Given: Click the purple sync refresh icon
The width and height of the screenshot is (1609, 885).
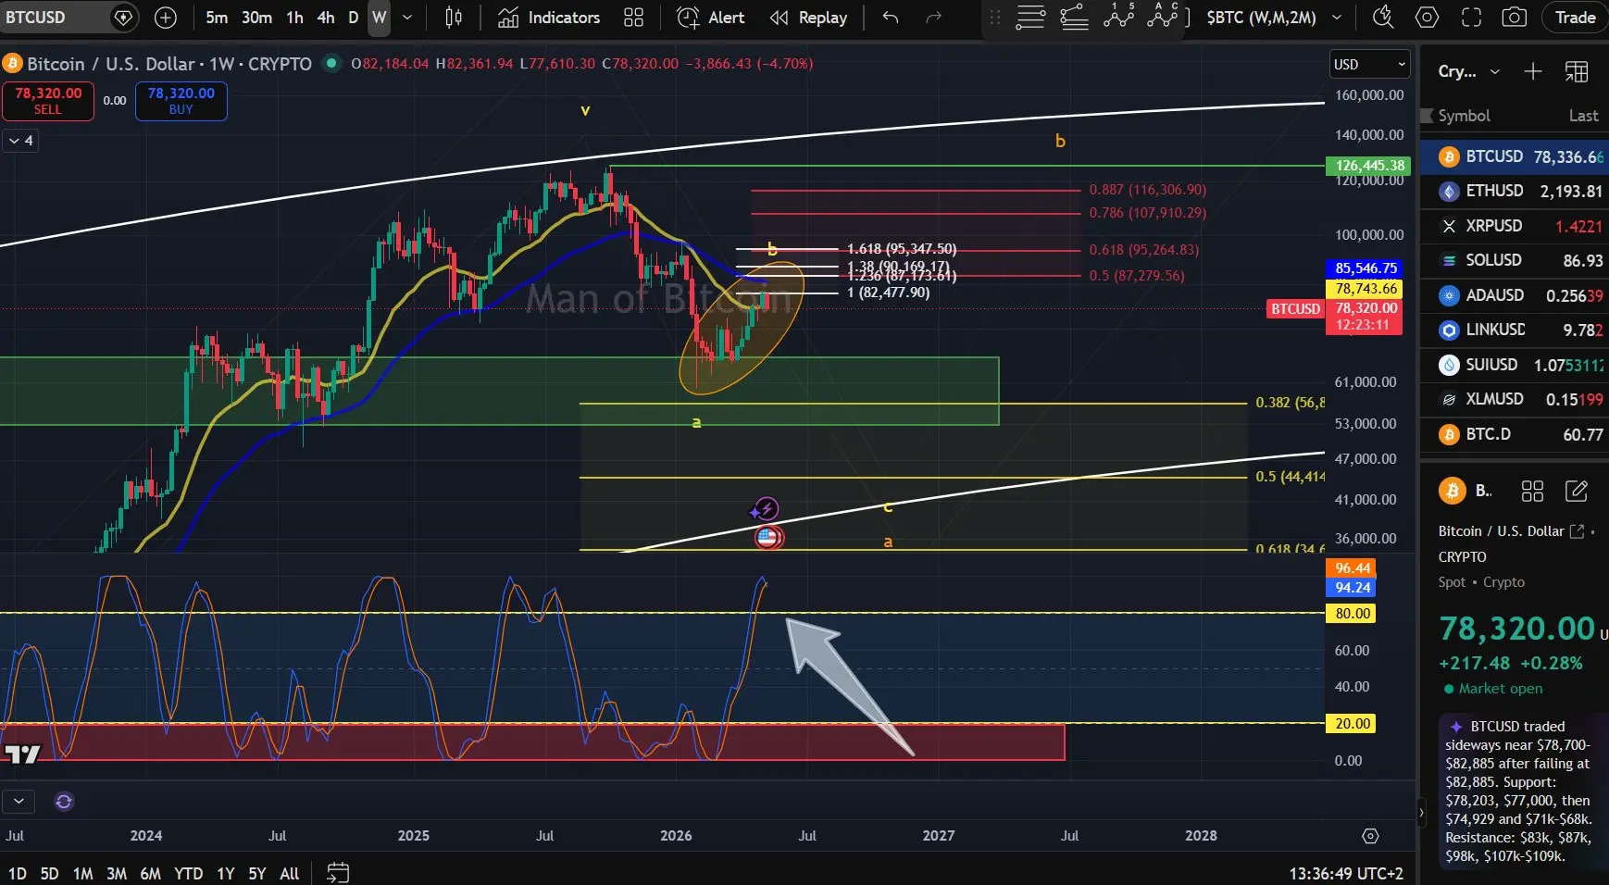Looking at the screenshot, I should (x=64, y=802).
